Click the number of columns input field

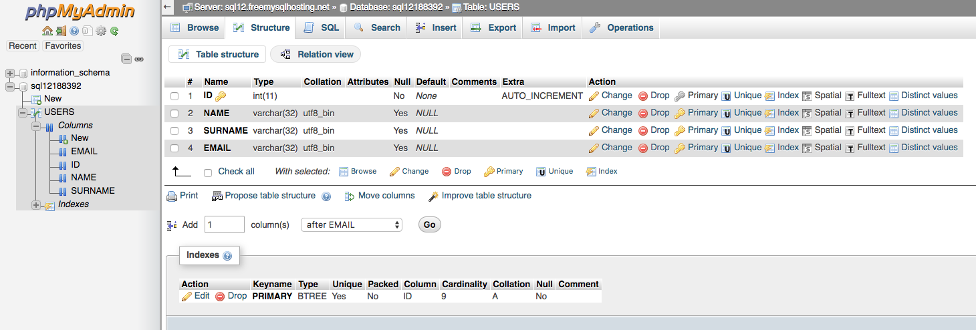coord(225,225)
